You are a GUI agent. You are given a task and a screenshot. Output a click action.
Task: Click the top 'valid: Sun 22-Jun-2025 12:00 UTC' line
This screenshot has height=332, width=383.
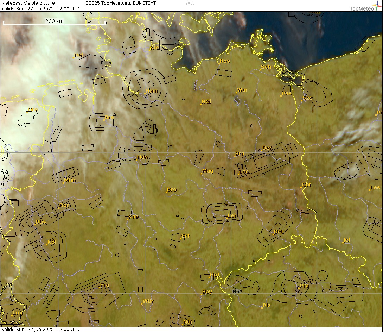40,8
